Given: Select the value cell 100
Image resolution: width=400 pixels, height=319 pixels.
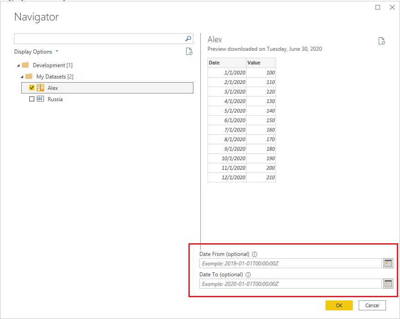Looking at the screenshot, I should point(261,73).
